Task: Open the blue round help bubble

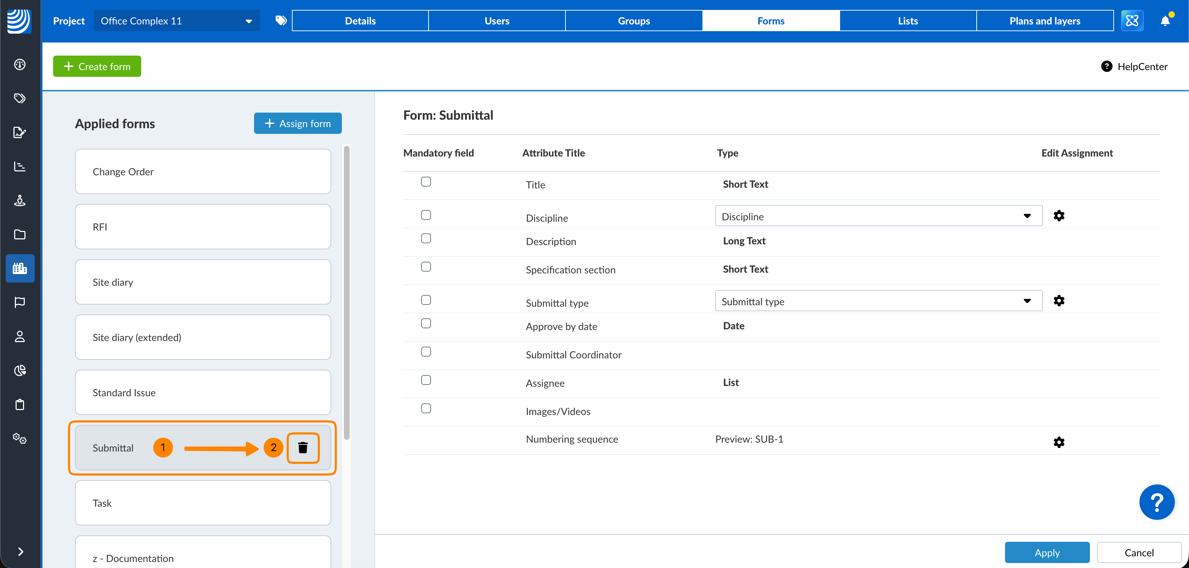Action: tap(1157, 502)
